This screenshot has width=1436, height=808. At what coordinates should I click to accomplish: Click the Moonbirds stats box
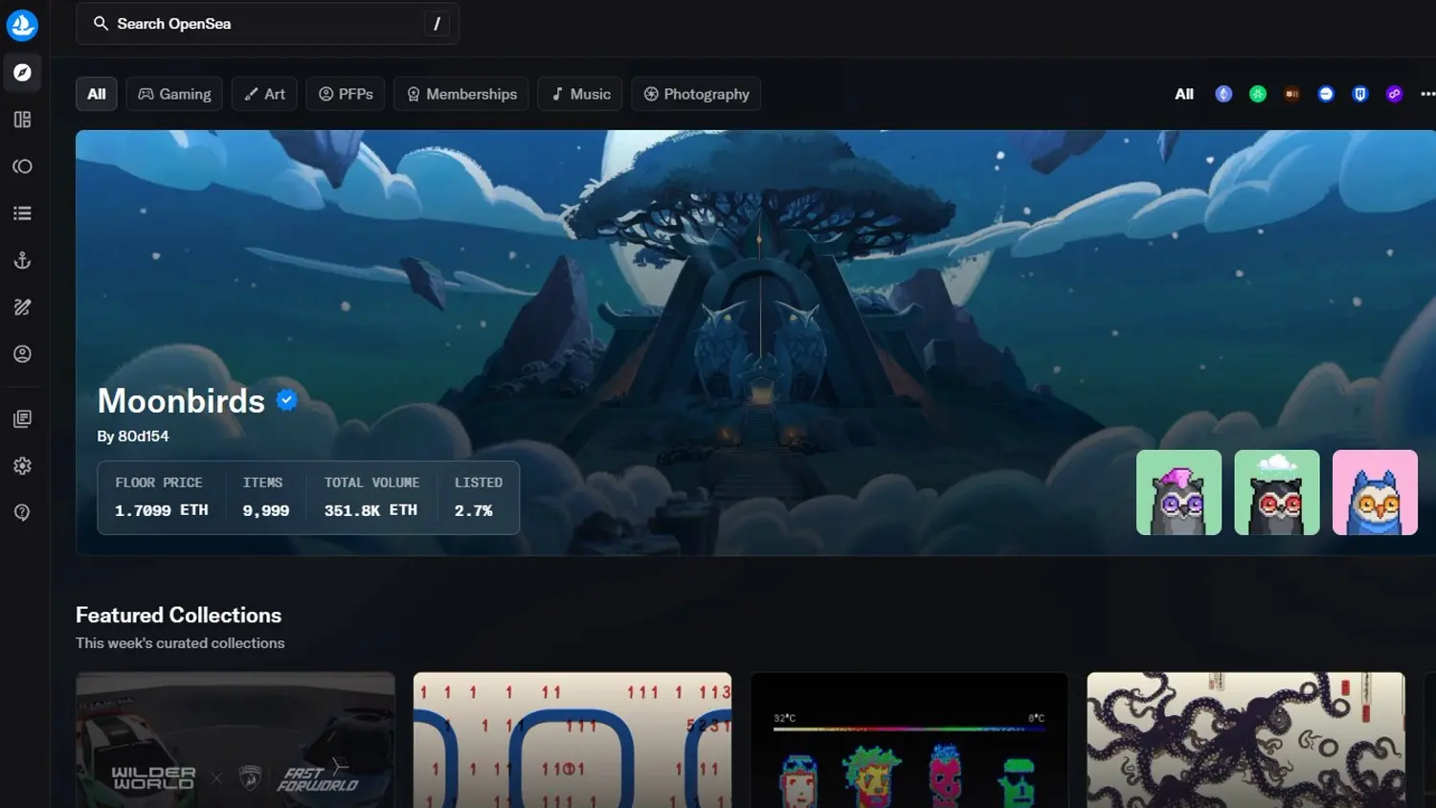pos(308,498)
